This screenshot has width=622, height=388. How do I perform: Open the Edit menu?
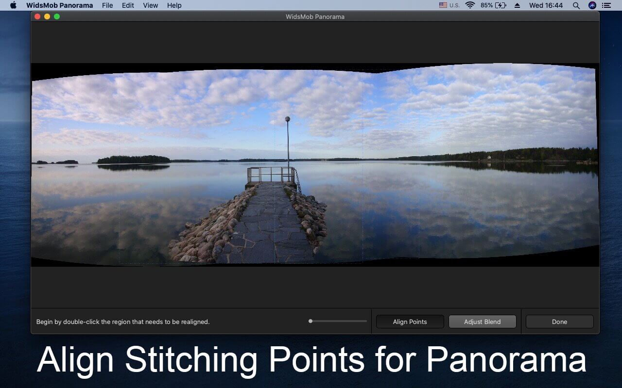(128, 5)
